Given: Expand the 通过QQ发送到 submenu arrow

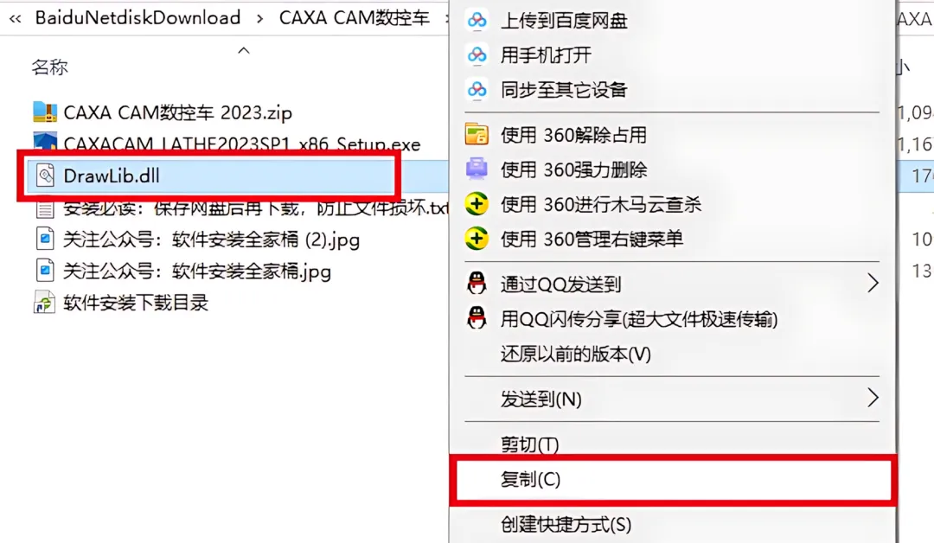Looking at the screenshot, I should [873, 284].
